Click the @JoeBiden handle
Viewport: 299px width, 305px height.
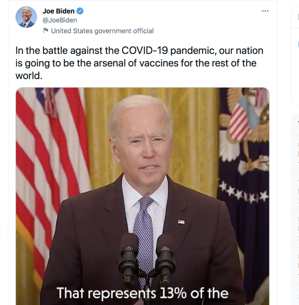point(60,20)
